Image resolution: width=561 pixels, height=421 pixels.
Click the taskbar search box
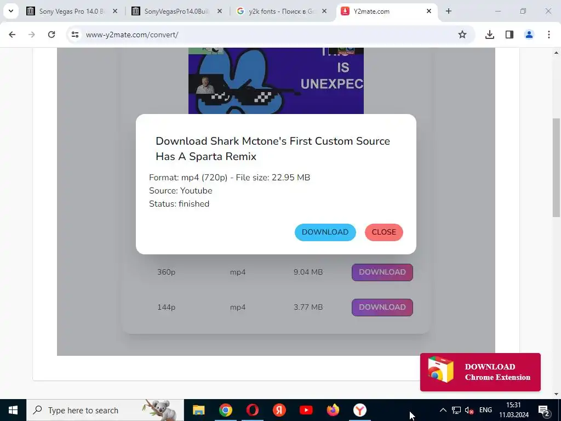pos(105,410)
